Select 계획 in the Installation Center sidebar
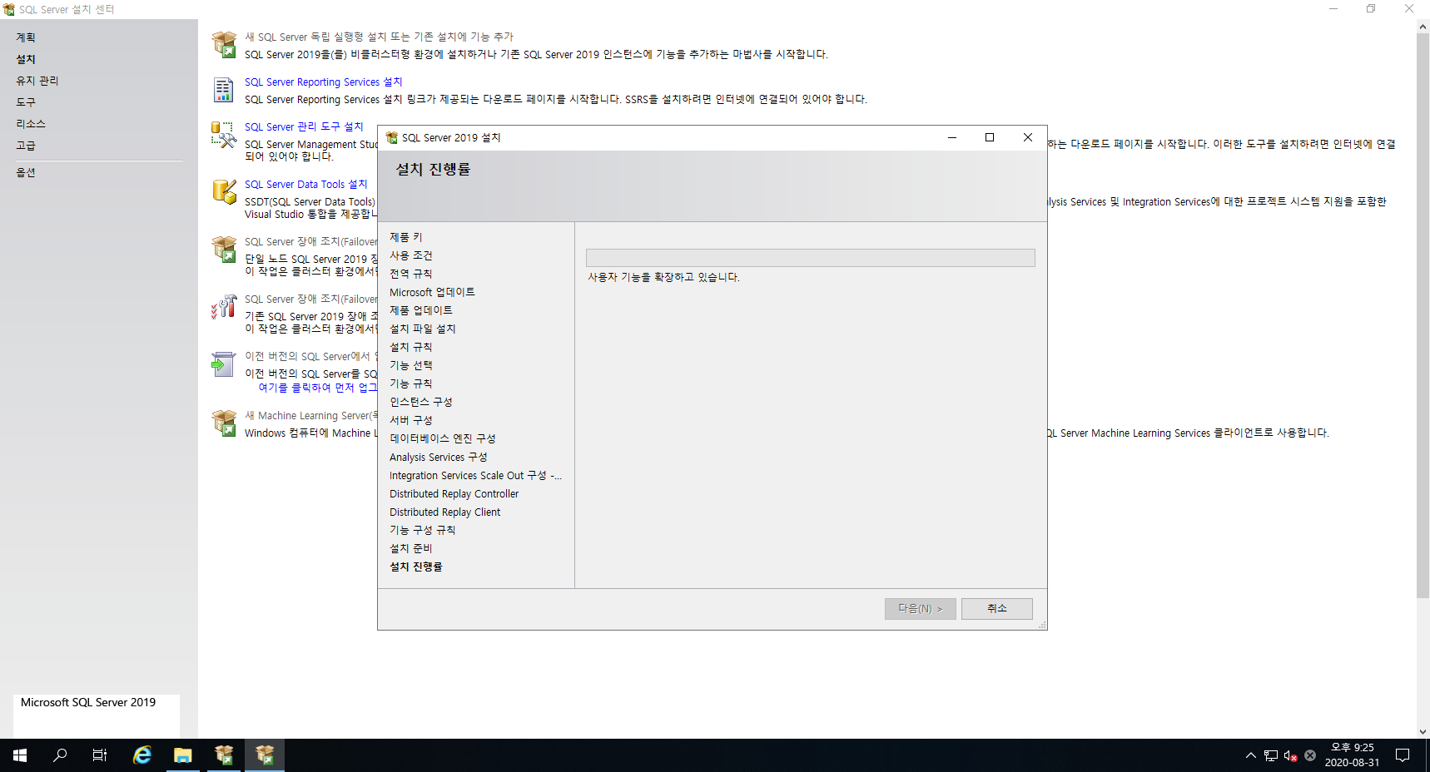This screenshot has height=772, width=1430. coord(26,37)
